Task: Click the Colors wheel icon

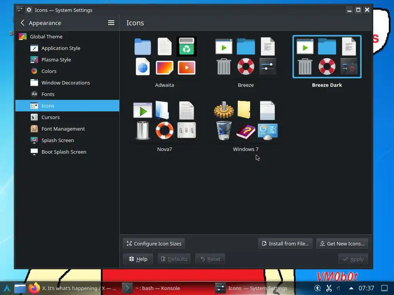Action: [34, 71]
